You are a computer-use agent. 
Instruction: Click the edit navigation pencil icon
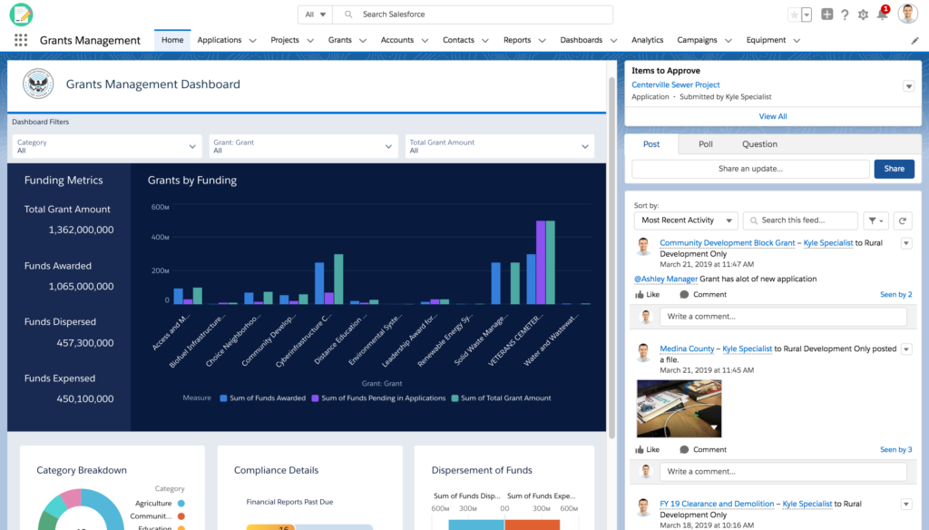(x=914, y=40)
